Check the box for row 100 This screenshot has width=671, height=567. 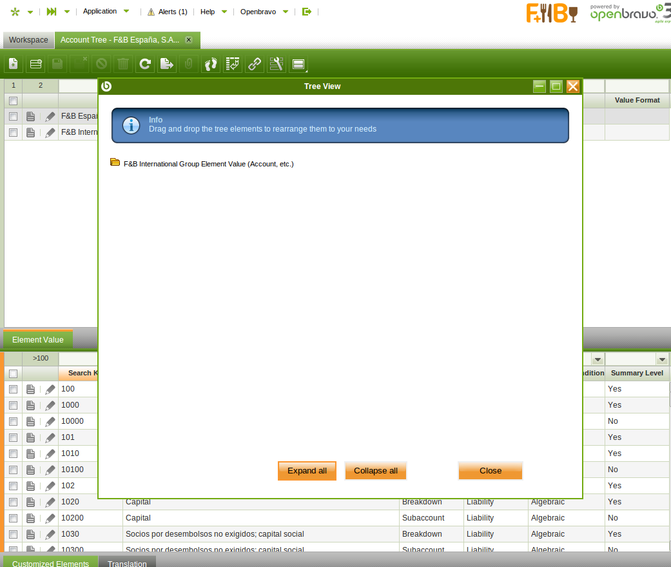[14, 389]
